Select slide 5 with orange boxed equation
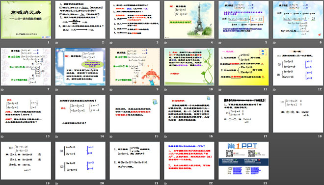The width and height of the screenshot is (324, 185). click(x=243, y=20)
